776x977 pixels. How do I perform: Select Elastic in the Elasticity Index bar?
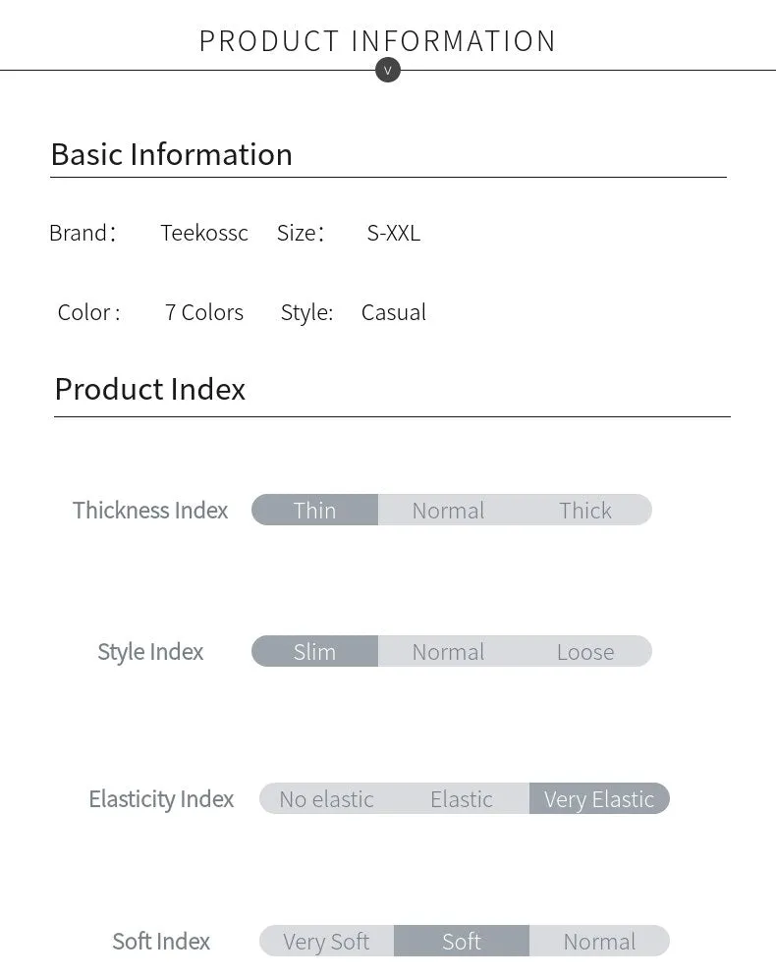pos(462,799)
